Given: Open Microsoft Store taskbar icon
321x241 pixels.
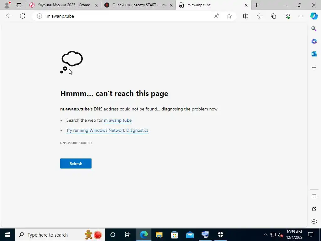Looking at the screenshot, I should 174,235.
